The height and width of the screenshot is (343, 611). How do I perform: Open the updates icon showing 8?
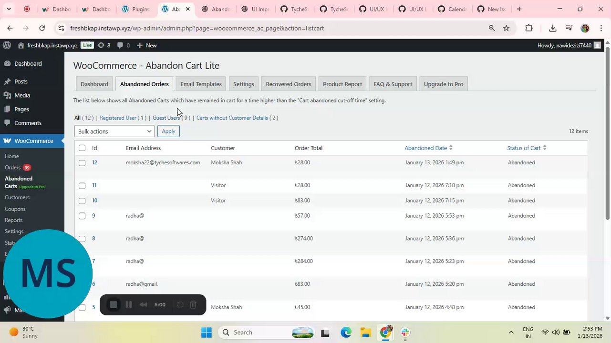coord(104,45)
